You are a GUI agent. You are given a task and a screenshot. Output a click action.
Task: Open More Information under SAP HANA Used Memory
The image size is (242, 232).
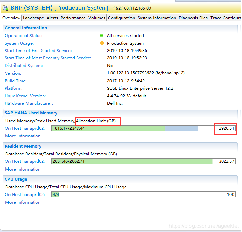click(x=23, y=136)
